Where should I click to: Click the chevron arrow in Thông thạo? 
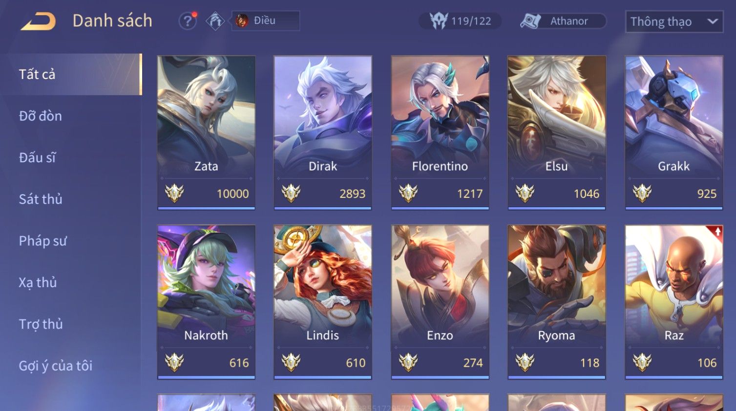713,21
